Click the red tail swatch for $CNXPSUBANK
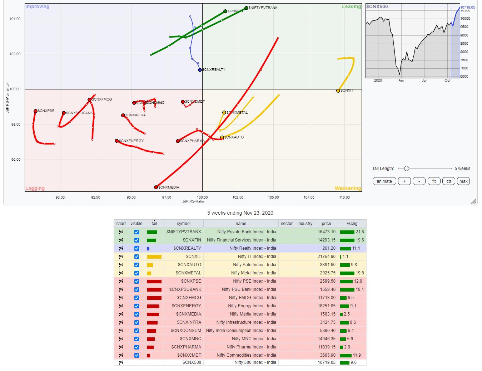Screen dimensions: 482x371 coord(154,289)
